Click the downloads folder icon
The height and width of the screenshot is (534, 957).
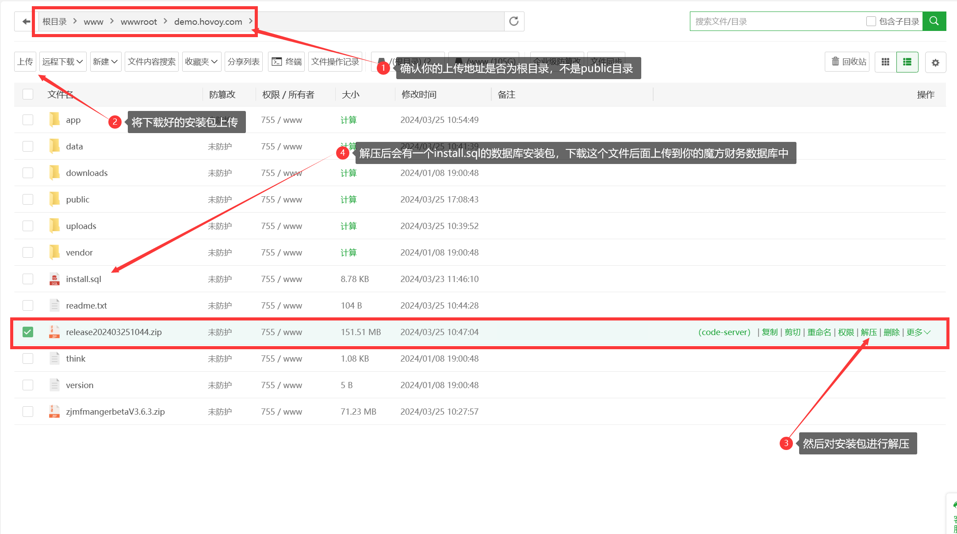tap(54, 173)
